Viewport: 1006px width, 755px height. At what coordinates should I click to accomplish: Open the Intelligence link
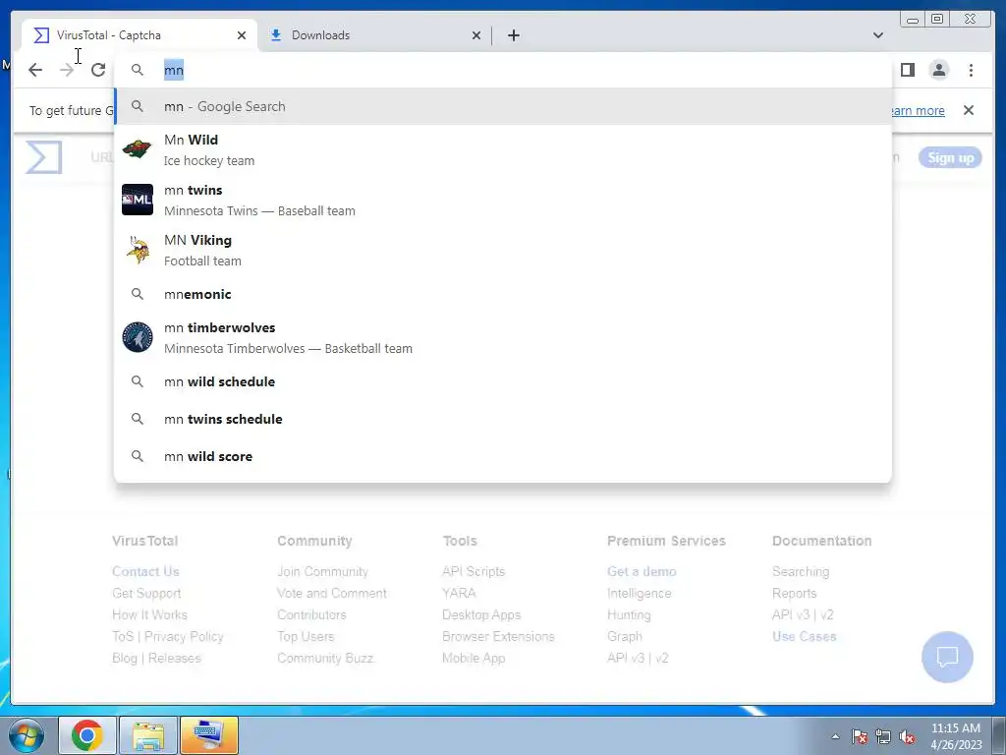[639, 593]
